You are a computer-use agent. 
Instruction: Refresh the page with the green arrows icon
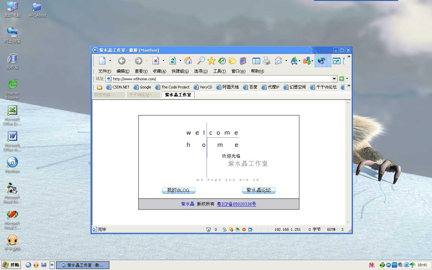pyautogui.click(x=173, y=61)
